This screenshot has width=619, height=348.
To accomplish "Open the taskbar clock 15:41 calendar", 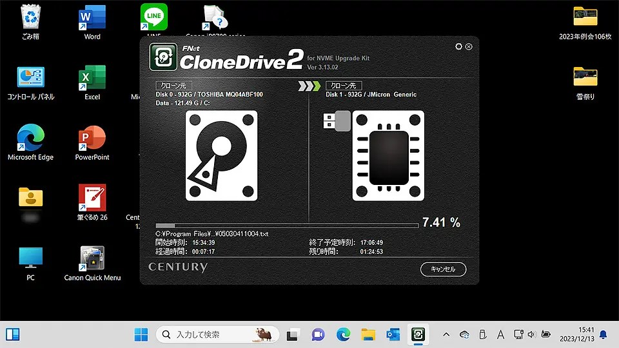I will 576,334.
